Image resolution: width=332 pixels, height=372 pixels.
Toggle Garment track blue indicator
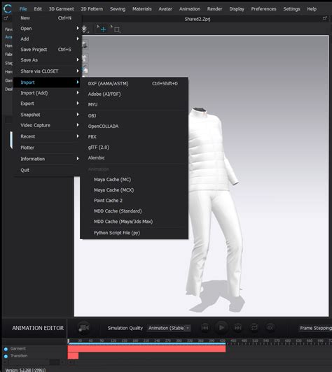tap(6, 349)
